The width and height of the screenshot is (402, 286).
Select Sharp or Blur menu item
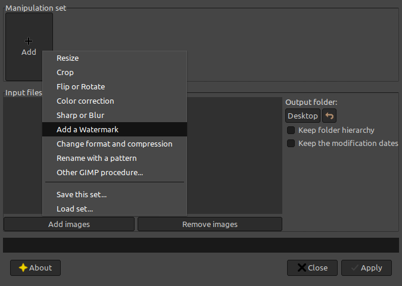(114, 116)
